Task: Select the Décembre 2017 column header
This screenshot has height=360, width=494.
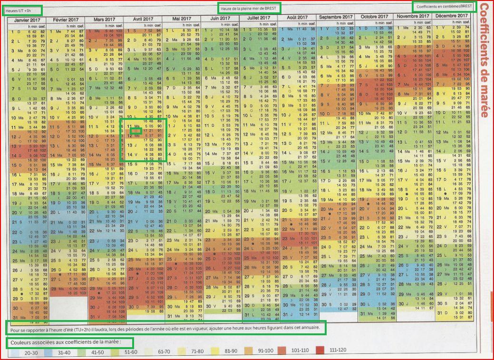Action: (x=451, y=16)
